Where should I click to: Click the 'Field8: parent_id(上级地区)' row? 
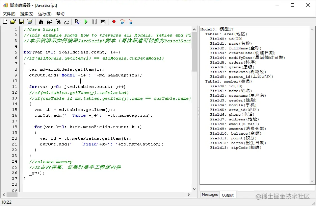(x=242, y=76)
